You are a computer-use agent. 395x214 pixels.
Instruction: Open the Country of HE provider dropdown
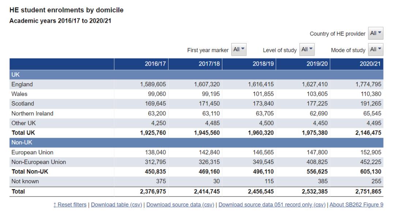[x=376, y=34]
